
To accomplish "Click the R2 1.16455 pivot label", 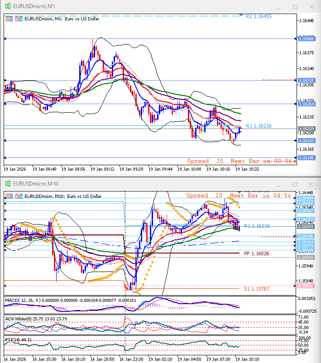I will coord(259,16).
